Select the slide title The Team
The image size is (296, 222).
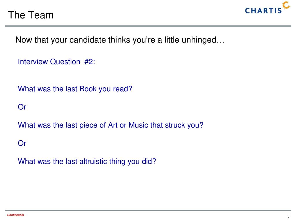pyautogui.click(x=31, y=15)
